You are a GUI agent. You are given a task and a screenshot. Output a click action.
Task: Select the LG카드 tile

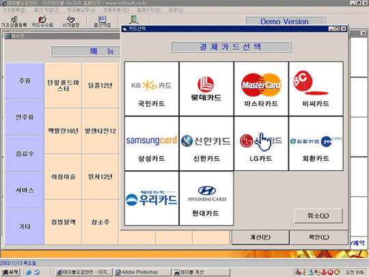point(261,144)
